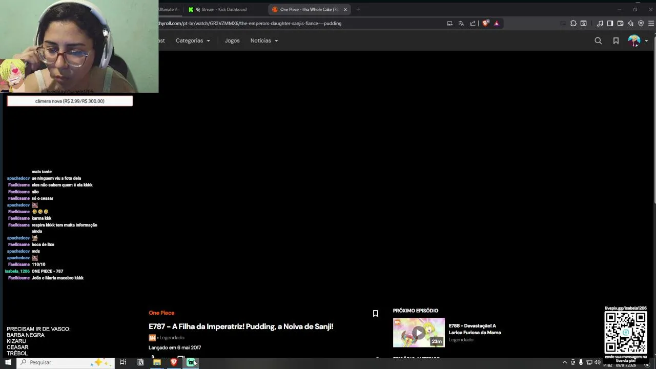The width and height of the screenshot is (656, 369).
Task: Click the E787 episode title text
Action: click(241, 326)
